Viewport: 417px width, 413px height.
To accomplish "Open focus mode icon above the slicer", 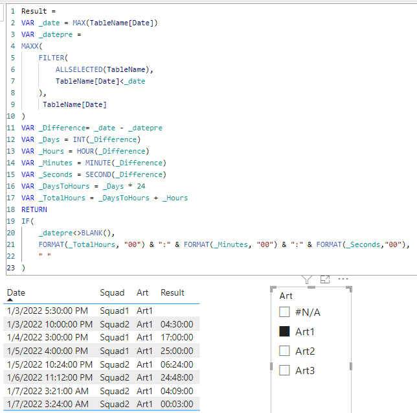I will [325, 279].
